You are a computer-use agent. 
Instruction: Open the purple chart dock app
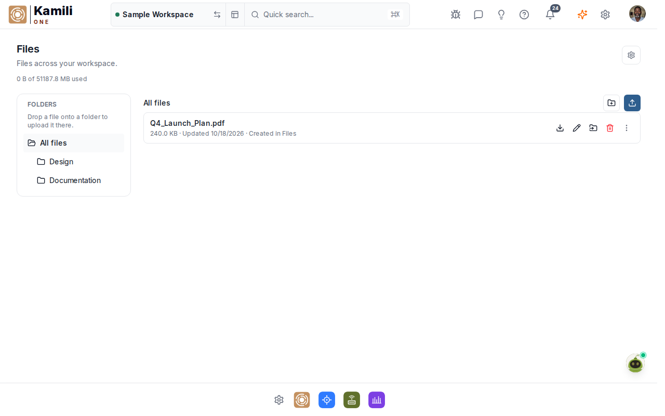(377, 400)
